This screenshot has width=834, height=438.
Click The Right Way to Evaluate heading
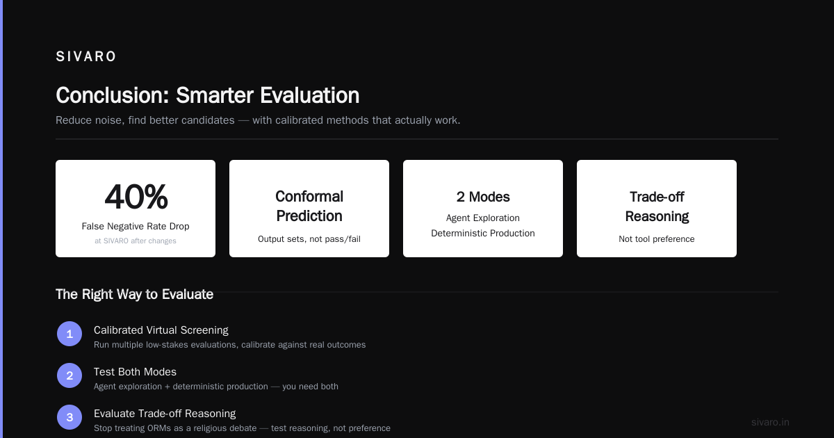pos(134,294)
